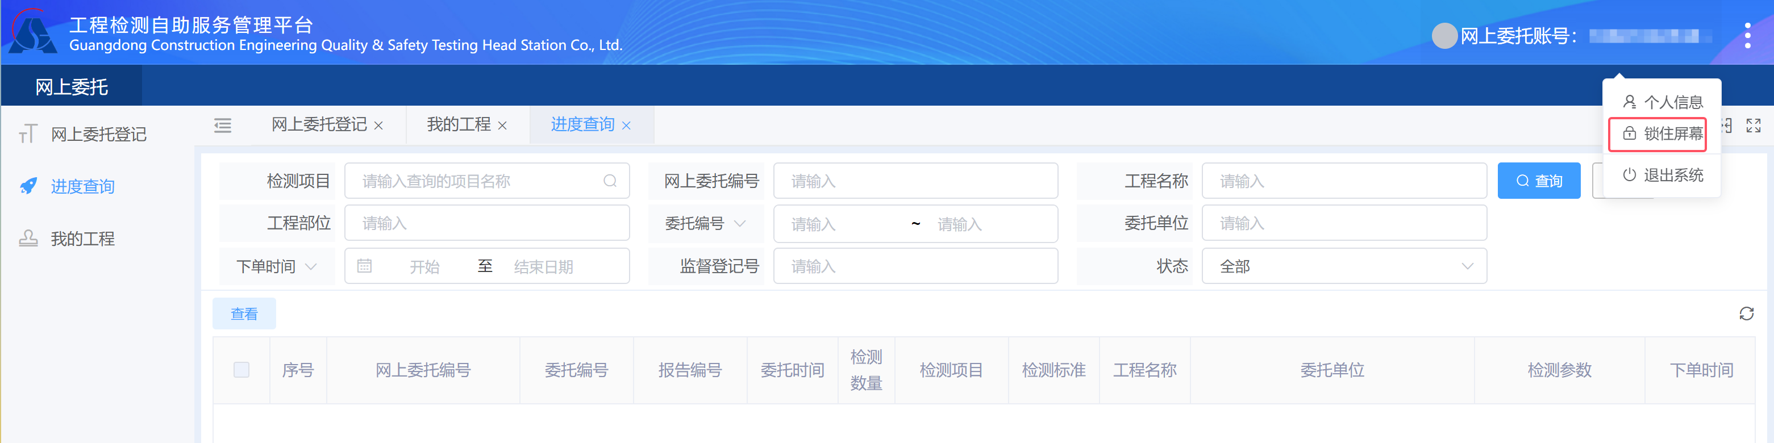Image resolution: width=1774 pixels, height=443 pixels.
Task: Close the 进度查询 tab
Action: click(x=626, y=125)
